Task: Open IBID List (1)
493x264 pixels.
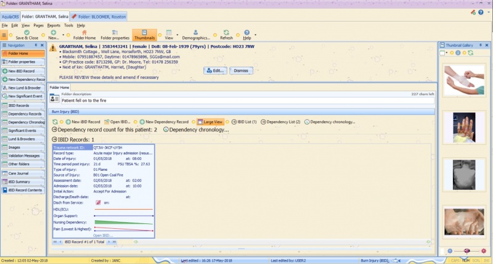Action: 244,122
